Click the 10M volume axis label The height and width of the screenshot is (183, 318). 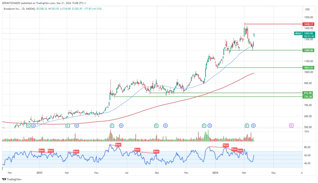pos(307,131)
